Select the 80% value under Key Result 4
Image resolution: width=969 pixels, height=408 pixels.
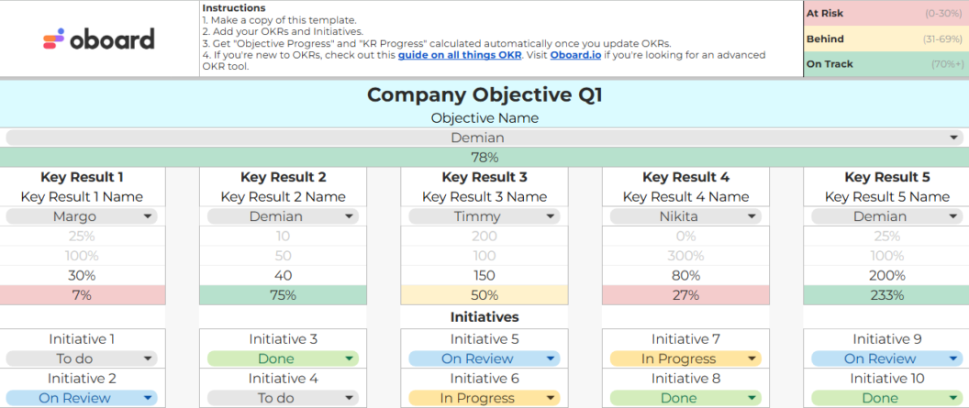click(x=686, y=275)
